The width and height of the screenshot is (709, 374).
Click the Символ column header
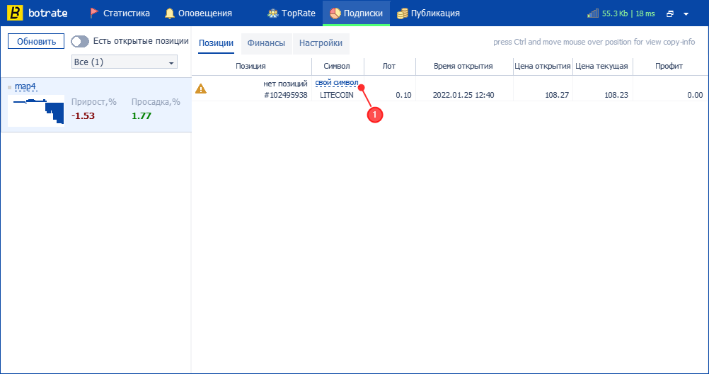coord(337,66)
